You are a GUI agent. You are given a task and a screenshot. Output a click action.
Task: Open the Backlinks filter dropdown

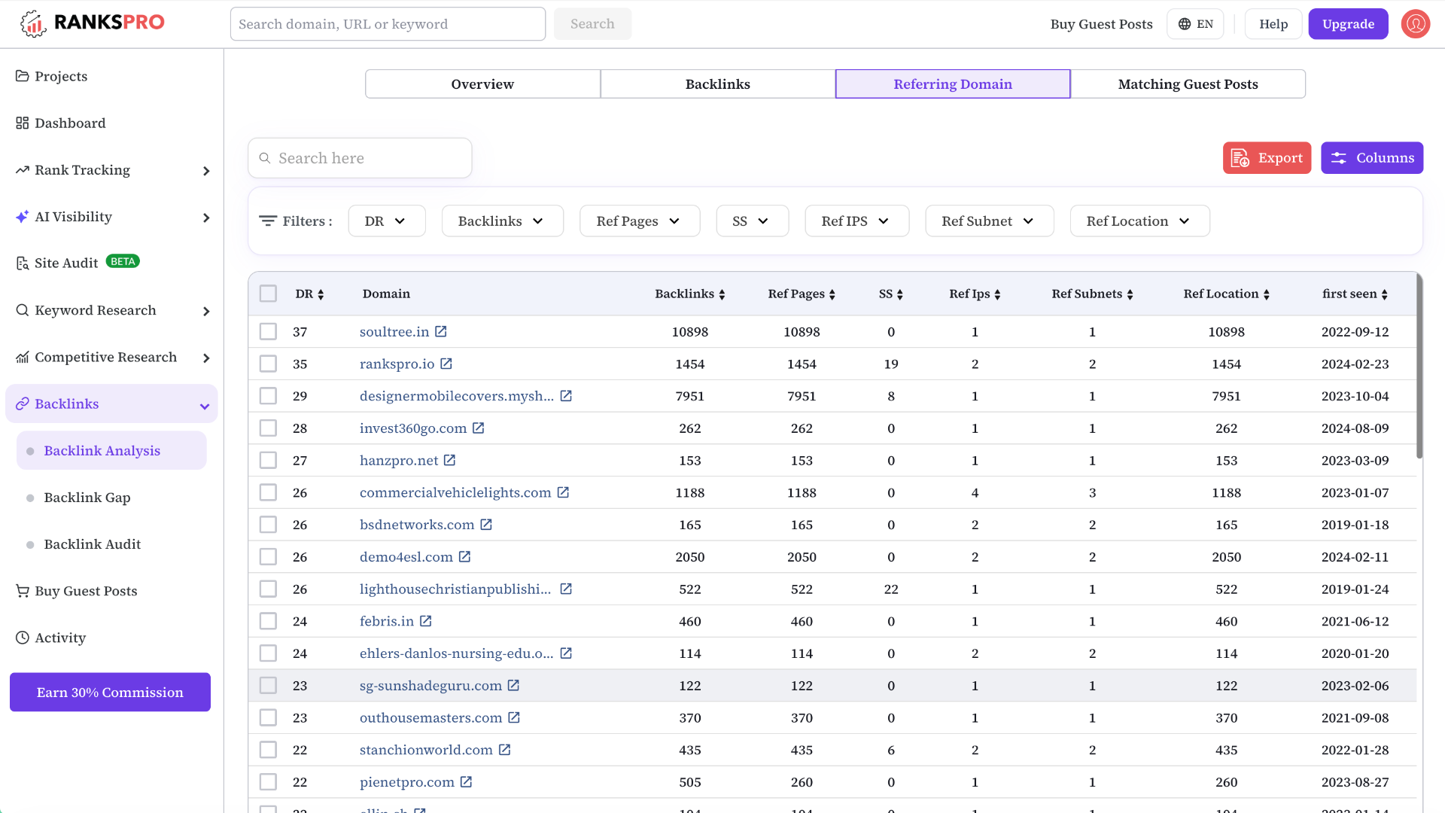pos(503,221)
